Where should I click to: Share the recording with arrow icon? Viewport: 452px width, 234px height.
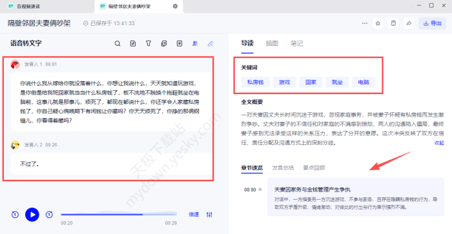pos(409,23)
